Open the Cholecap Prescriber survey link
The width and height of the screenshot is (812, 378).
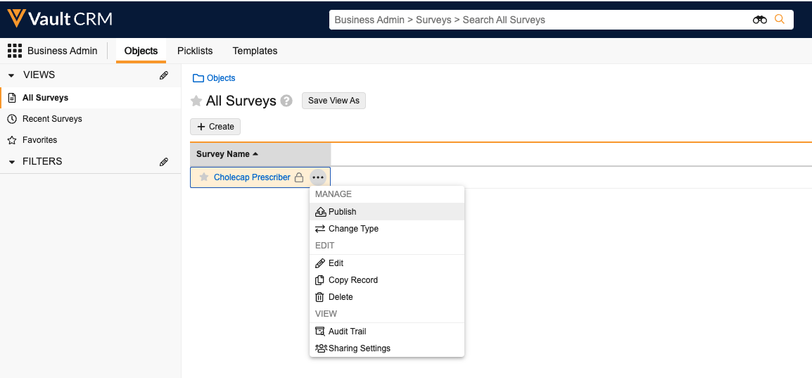[252, 177]
